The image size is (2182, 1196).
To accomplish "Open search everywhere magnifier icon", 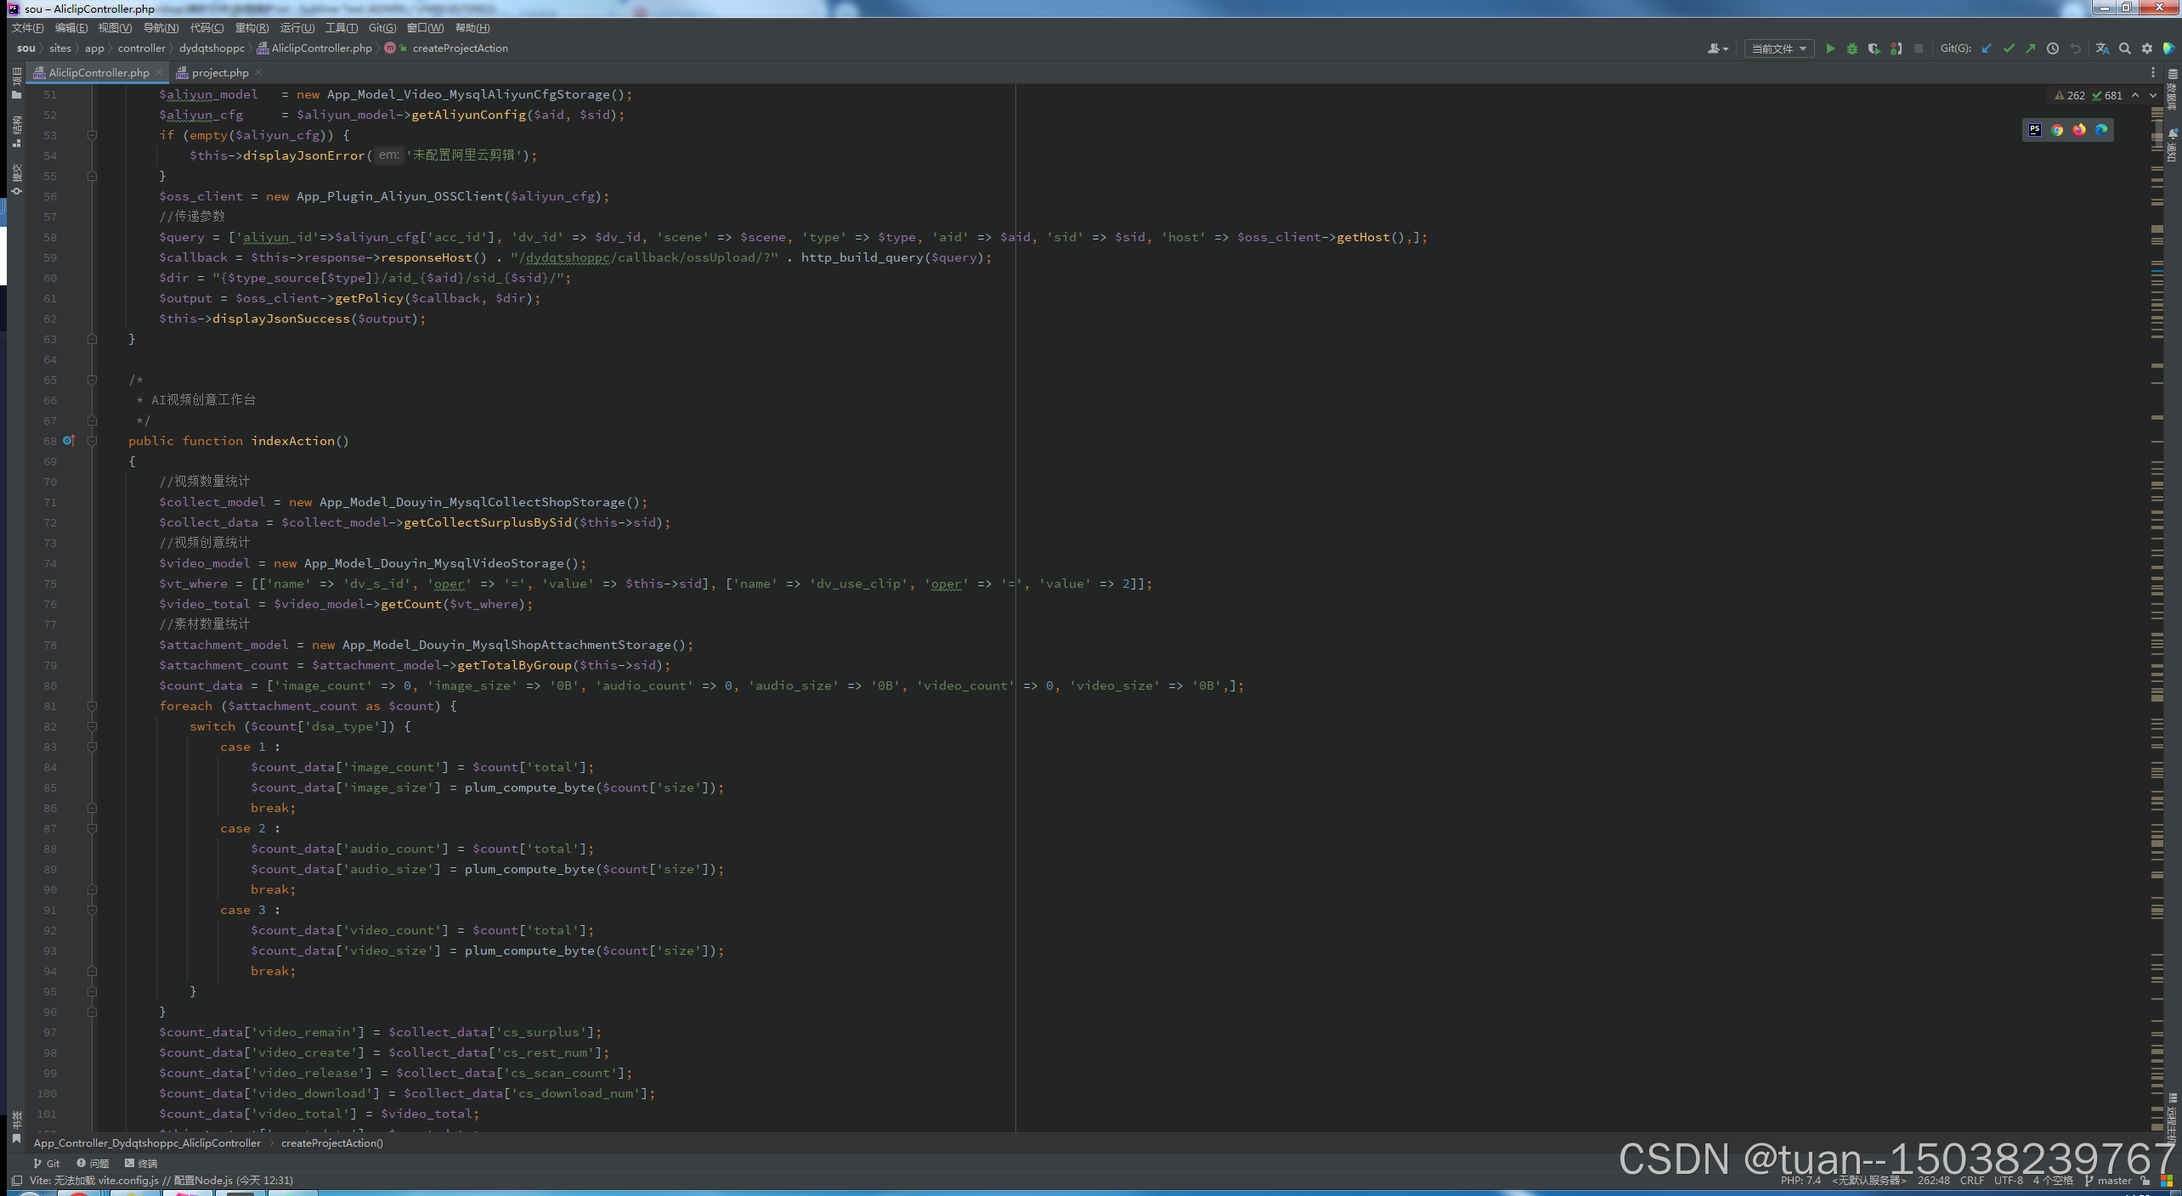I will [x=2125, y=49].
